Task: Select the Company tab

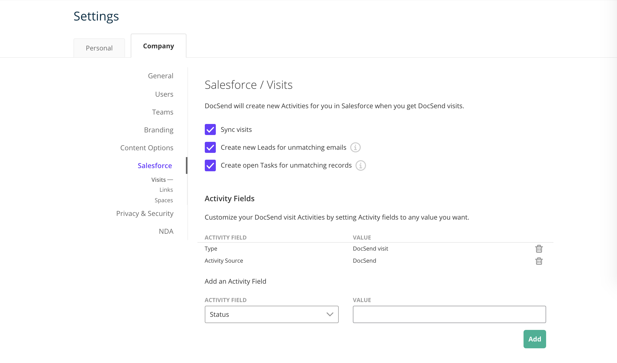Action: pos(159,46)
